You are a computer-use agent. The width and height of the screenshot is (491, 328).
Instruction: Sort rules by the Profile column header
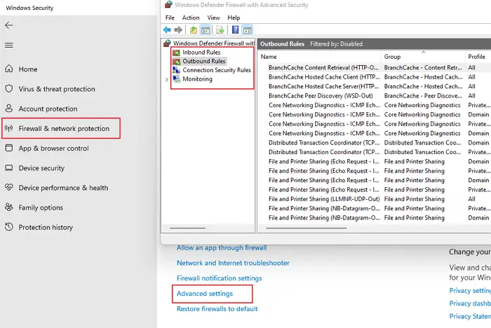tap(478, 57)
